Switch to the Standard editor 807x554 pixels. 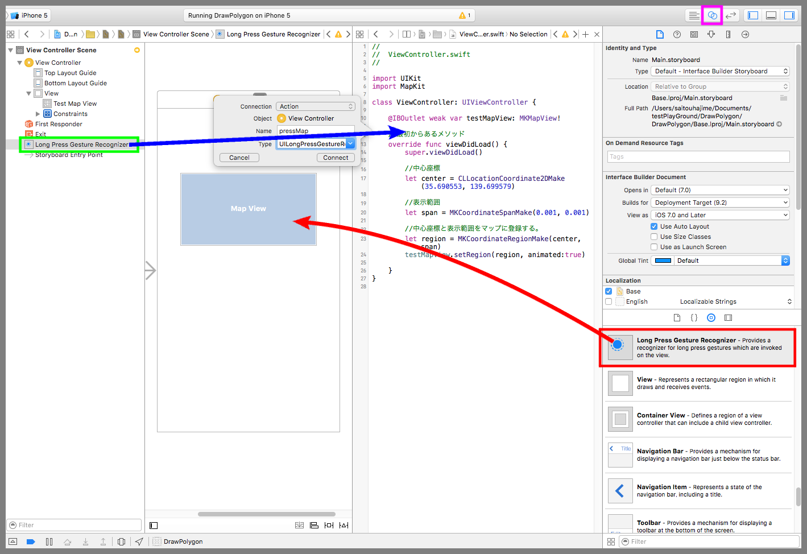[694, 15]
